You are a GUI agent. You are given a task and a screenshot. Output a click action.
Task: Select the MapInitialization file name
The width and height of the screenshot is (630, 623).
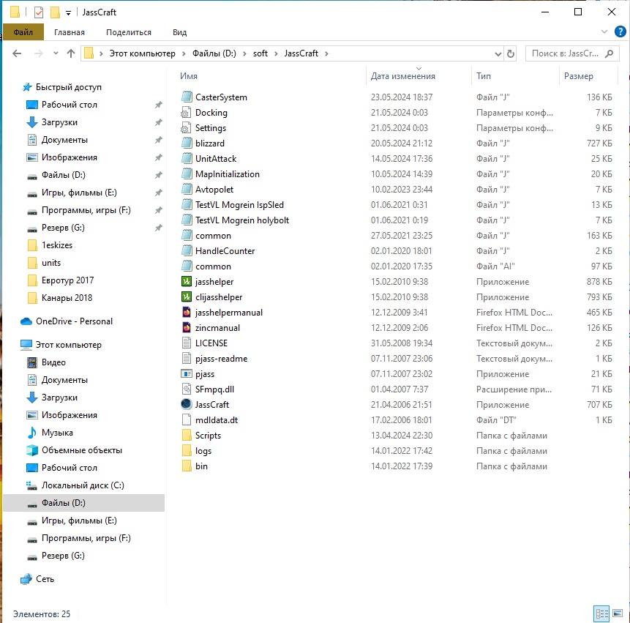(x=228, y=174)
